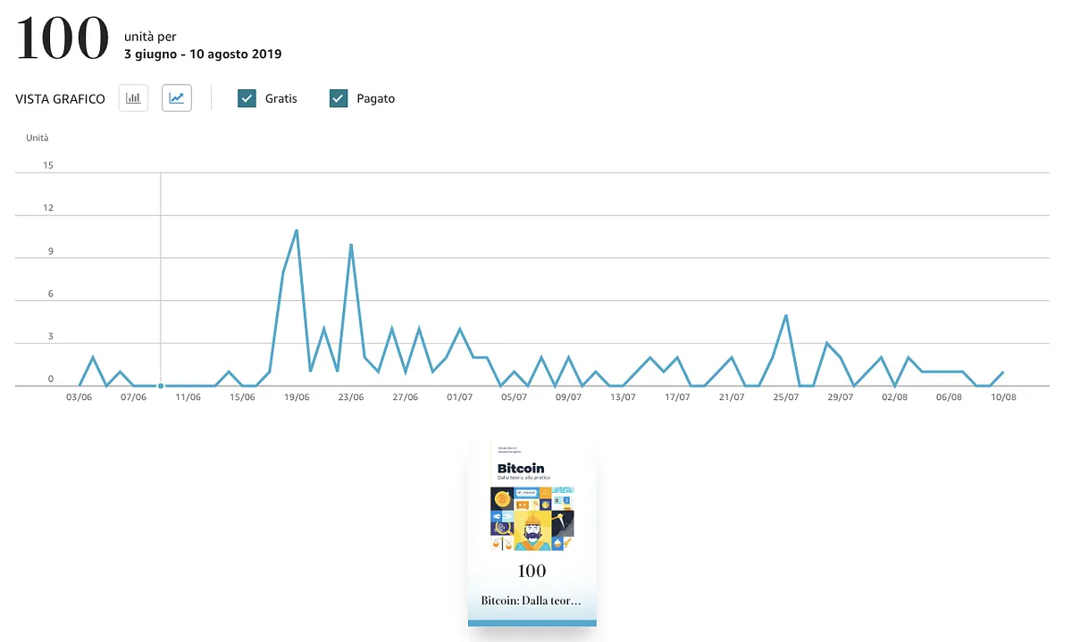
Task: Select the line chart view icon
Action: coord(176,98)
